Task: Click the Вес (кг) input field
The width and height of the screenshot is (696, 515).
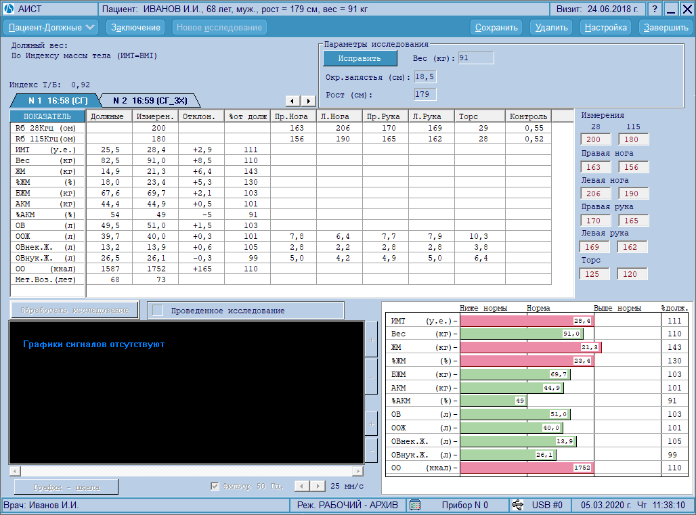Action: tap(476, 58)
